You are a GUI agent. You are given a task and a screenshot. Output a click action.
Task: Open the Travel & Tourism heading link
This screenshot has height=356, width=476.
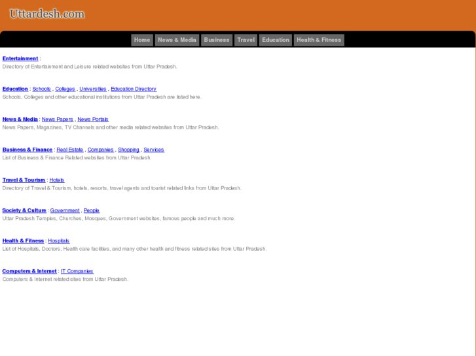[24, 180]
